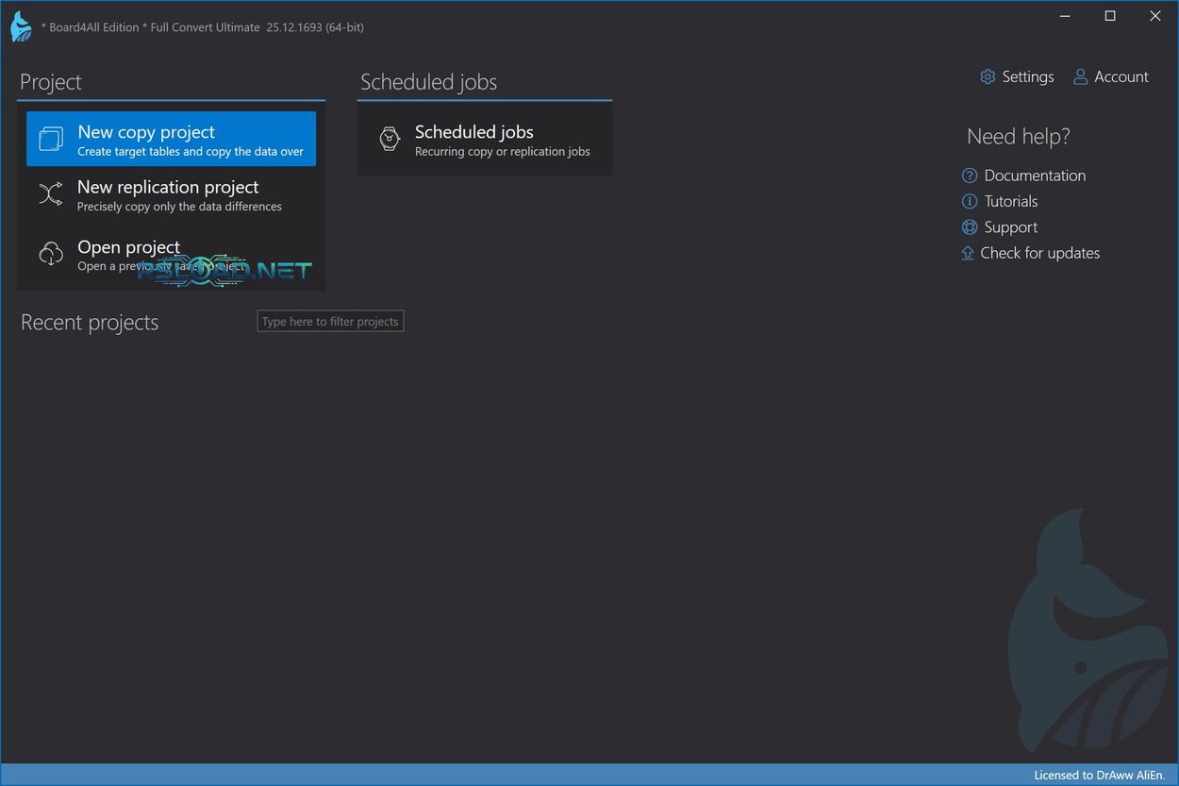Focus the 'Type here to filter projects' field
The width and height of the screenshot is (1179, 786).
330,322
